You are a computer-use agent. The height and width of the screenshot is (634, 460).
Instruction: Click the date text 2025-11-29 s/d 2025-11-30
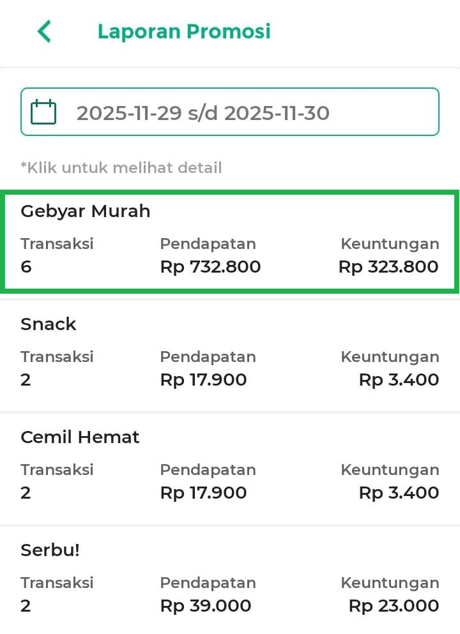point(203,113)
